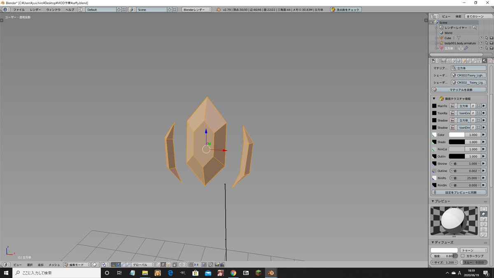The image size is (494, 278).
Task: Click the black Outlin color swatch
Action: point(457,157)
